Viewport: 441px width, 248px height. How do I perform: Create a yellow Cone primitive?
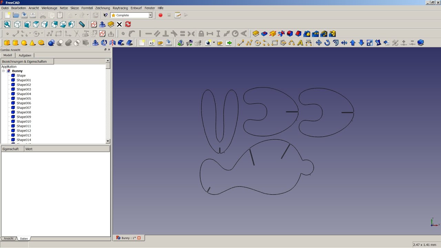coord(33,43)
